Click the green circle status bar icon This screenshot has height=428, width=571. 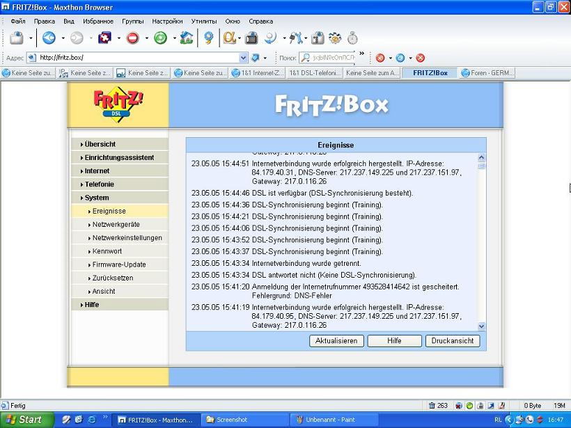[x=470, y=406]
